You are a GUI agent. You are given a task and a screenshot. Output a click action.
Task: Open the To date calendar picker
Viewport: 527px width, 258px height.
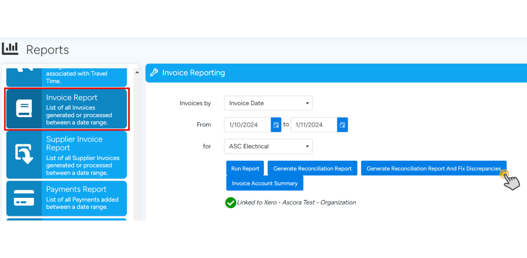[x=342, y=125]
